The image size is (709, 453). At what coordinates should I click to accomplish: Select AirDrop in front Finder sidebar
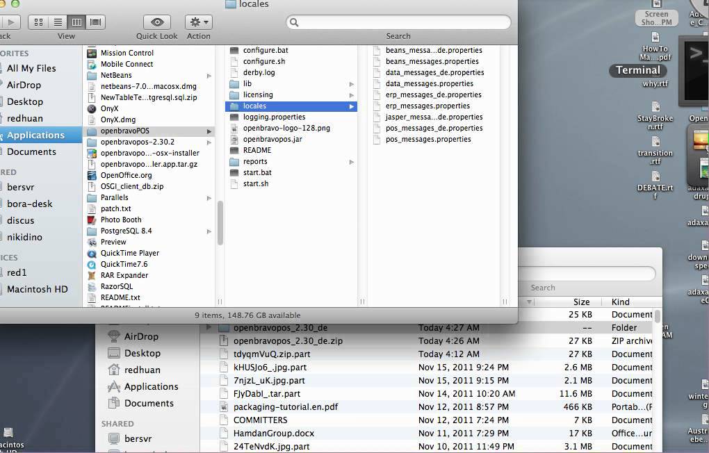click(24, 85)
